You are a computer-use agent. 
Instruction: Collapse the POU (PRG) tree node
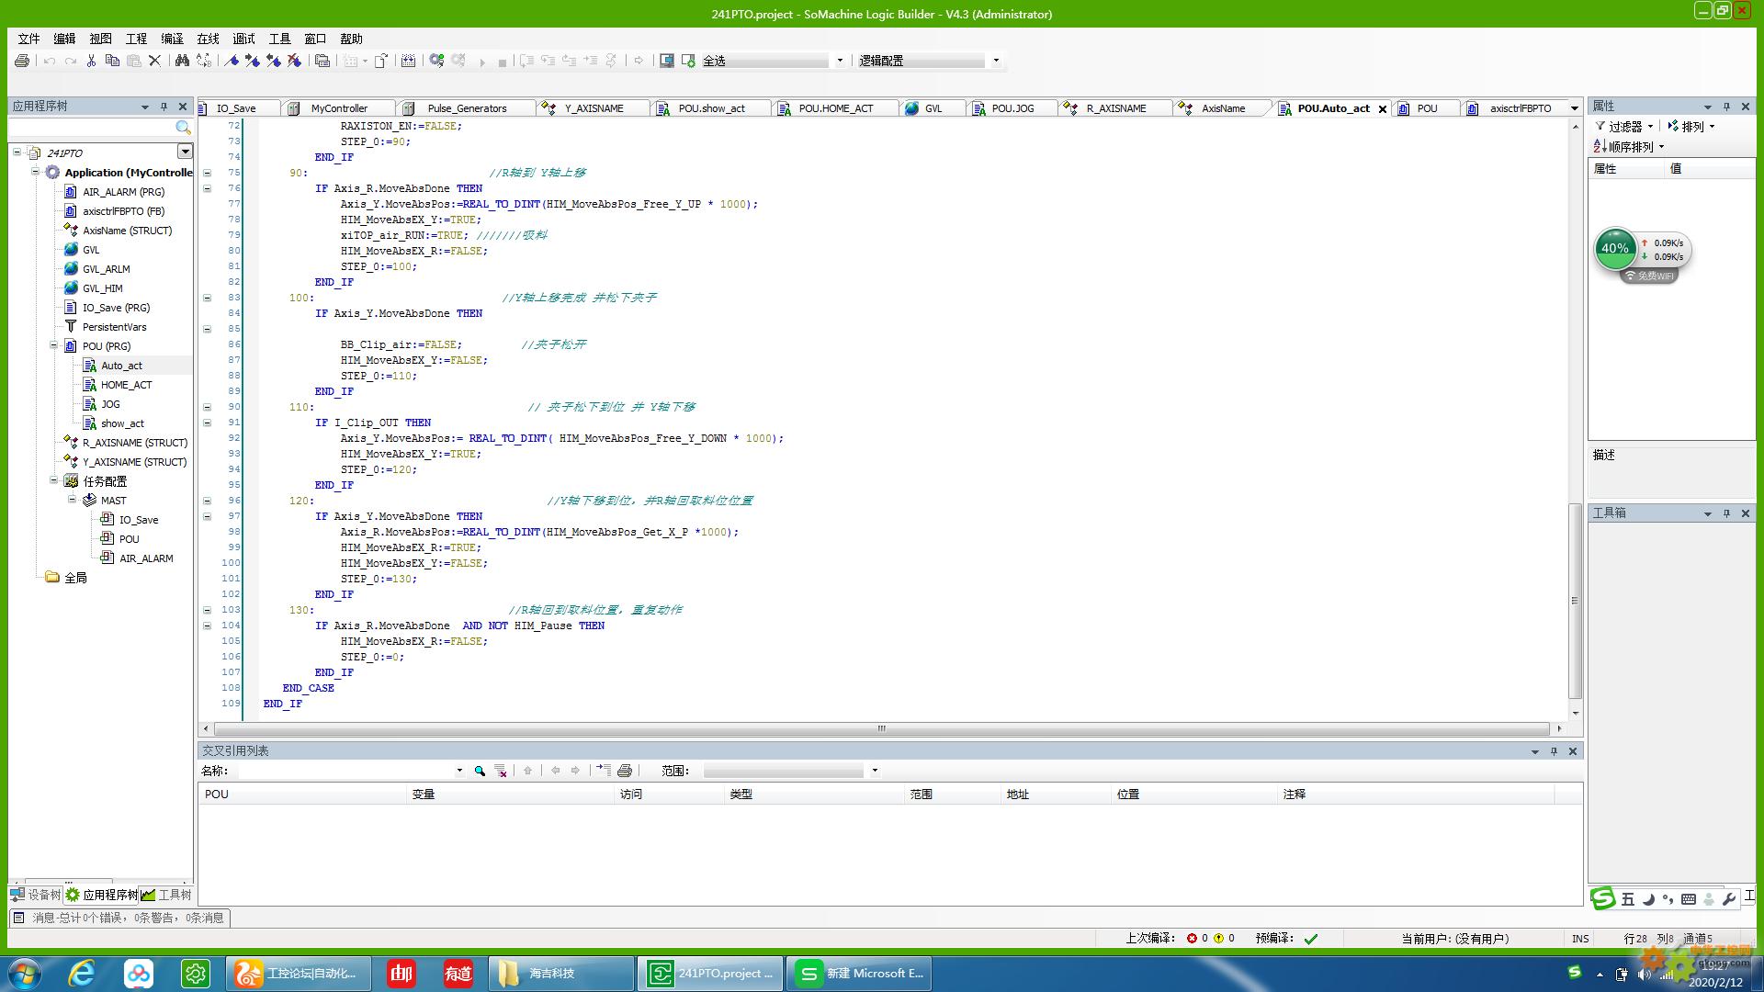(x=53, y=345)
